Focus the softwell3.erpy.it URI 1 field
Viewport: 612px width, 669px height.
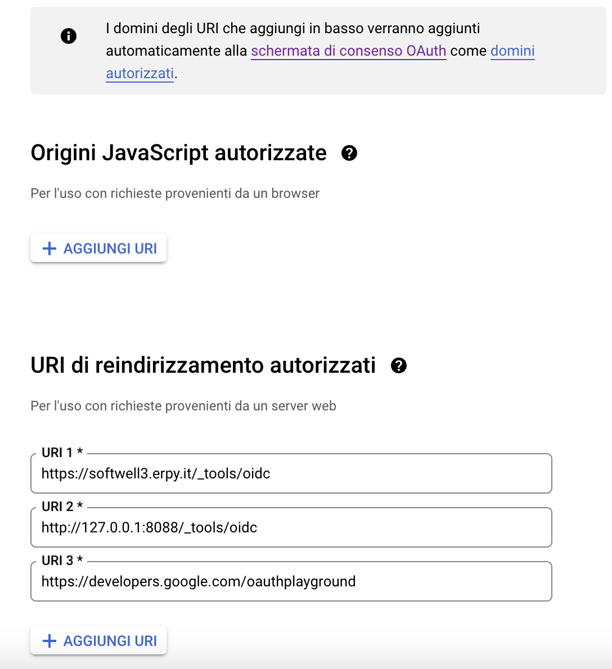(291, 474)
